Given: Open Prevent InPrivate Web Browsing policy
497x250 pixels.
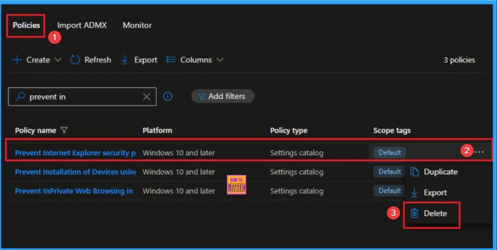Looking at the screenshot, I should point(74,191).
